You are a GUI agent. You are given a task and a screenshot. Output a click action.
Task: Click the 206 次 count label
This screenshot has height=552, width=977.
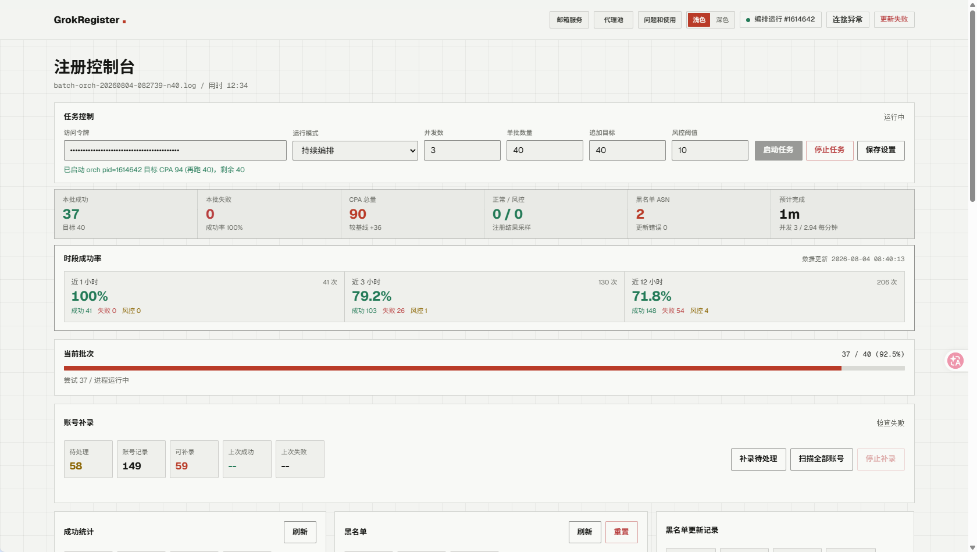click(887, 282)
